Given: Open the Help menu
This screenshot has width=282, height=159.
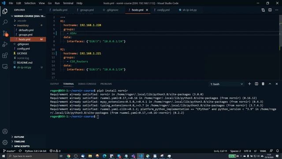Looking at the screenshot, I should (x=79, y=3).
